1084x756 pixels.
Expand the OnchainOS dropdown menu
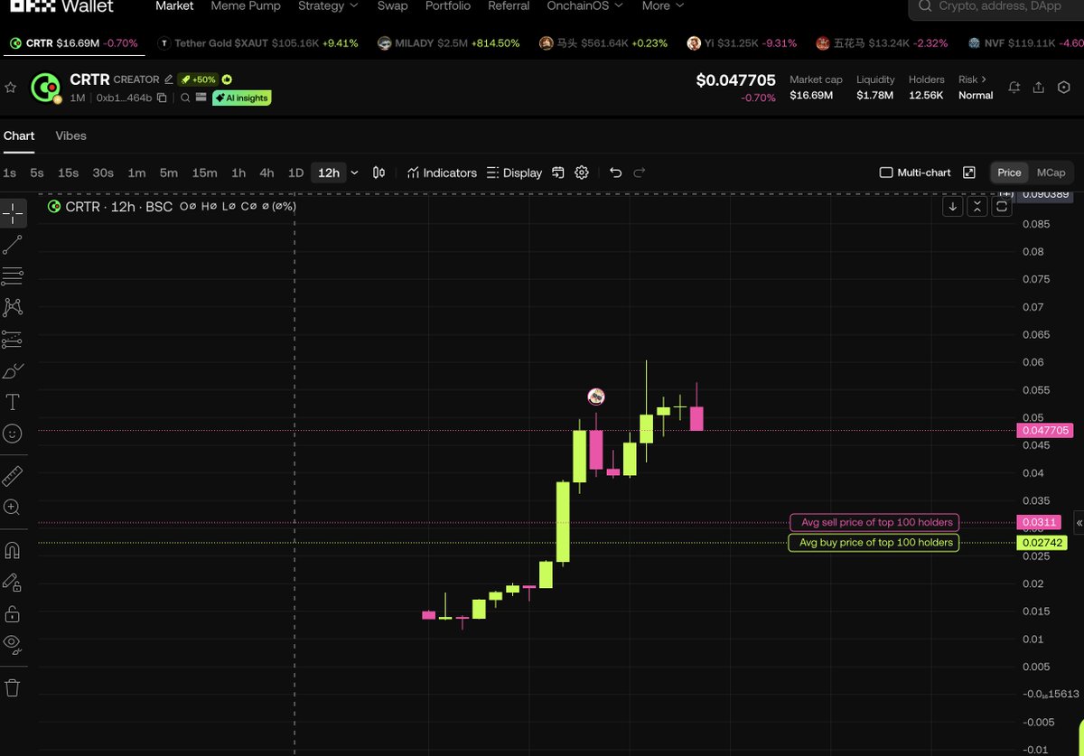pyautogui.click(x=585, y=6)
